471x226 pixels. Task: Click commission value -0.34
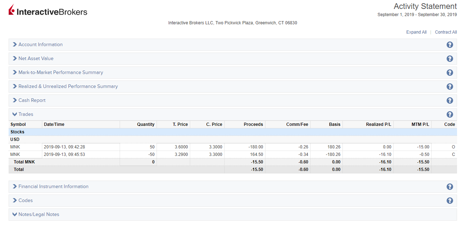(303, 154)
